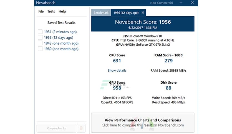Viewport: 232px width, 134px height.
Task: Click the Novabench Score: 1956 header
Action: [x=143, y=22]
